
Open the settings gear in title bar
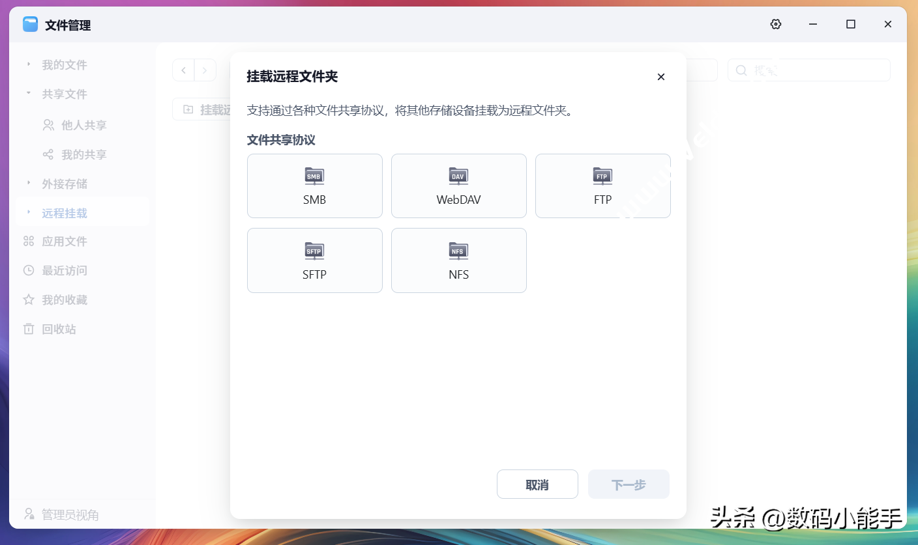(775, 24)
